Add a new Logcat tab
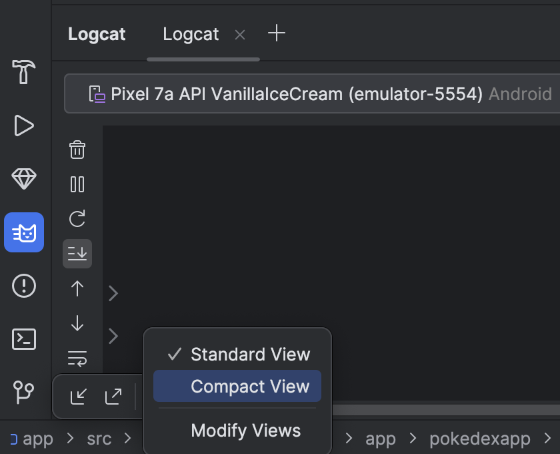Screen dimensions: 560x454 click(276, 33)
